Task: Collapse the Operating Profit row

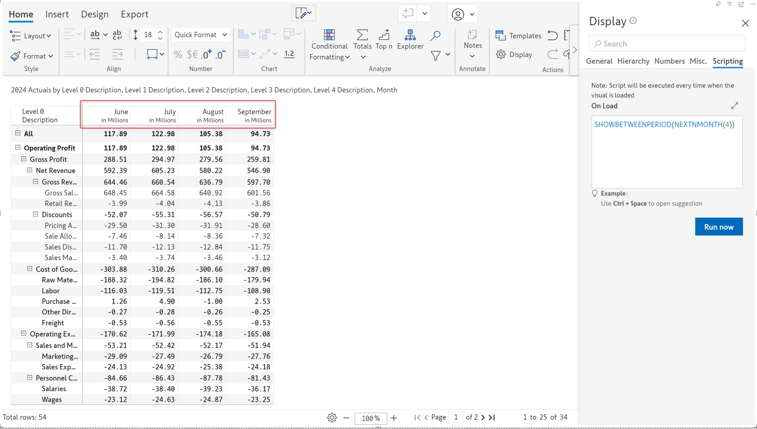Action: [x=18, y=148]
